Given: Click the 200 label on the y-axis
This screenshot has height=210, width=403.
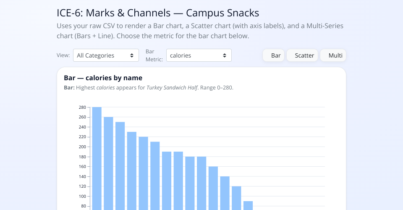Looking at the screenshot, I should [x=82, y=147].
